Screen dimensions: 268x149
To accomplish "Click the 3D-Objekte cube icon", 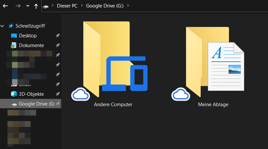I will [14, 94].
